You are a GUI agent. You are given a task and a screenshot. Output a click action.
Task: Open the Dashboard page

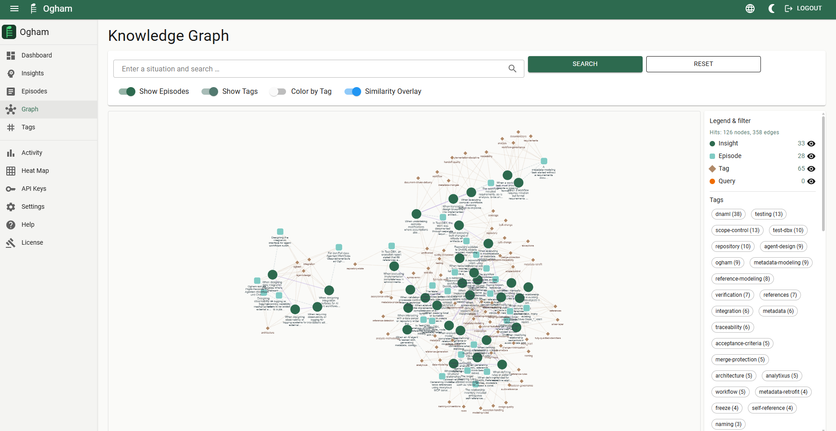(x=49, y=55)
